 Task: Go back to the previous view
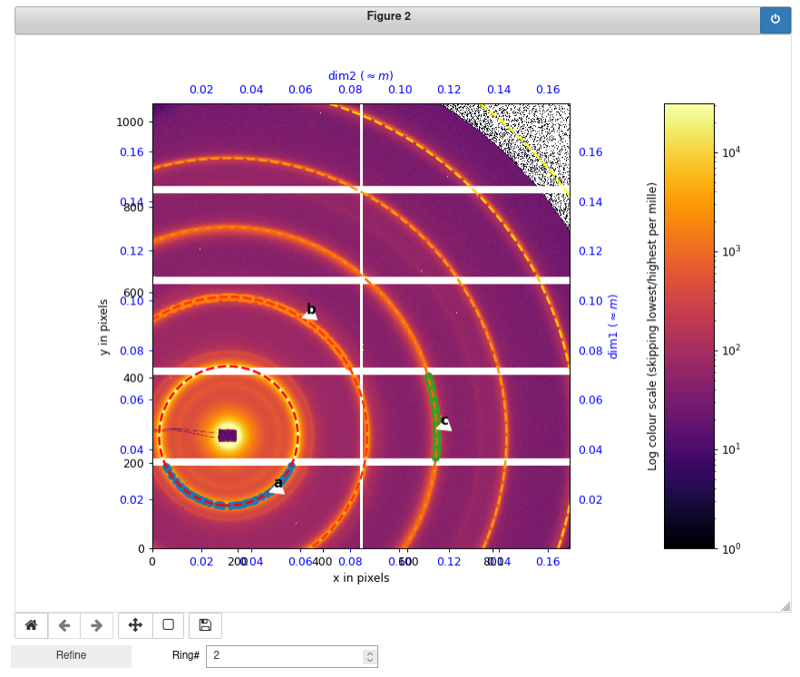point(63,625)
